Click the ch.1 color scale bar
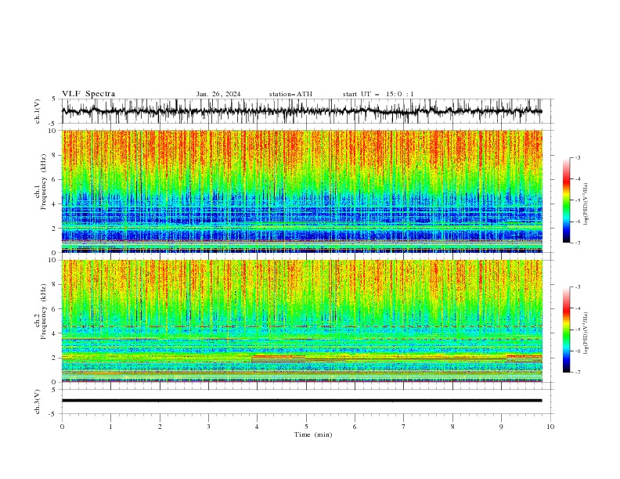 pyautogui.click(x=566, y=200)
